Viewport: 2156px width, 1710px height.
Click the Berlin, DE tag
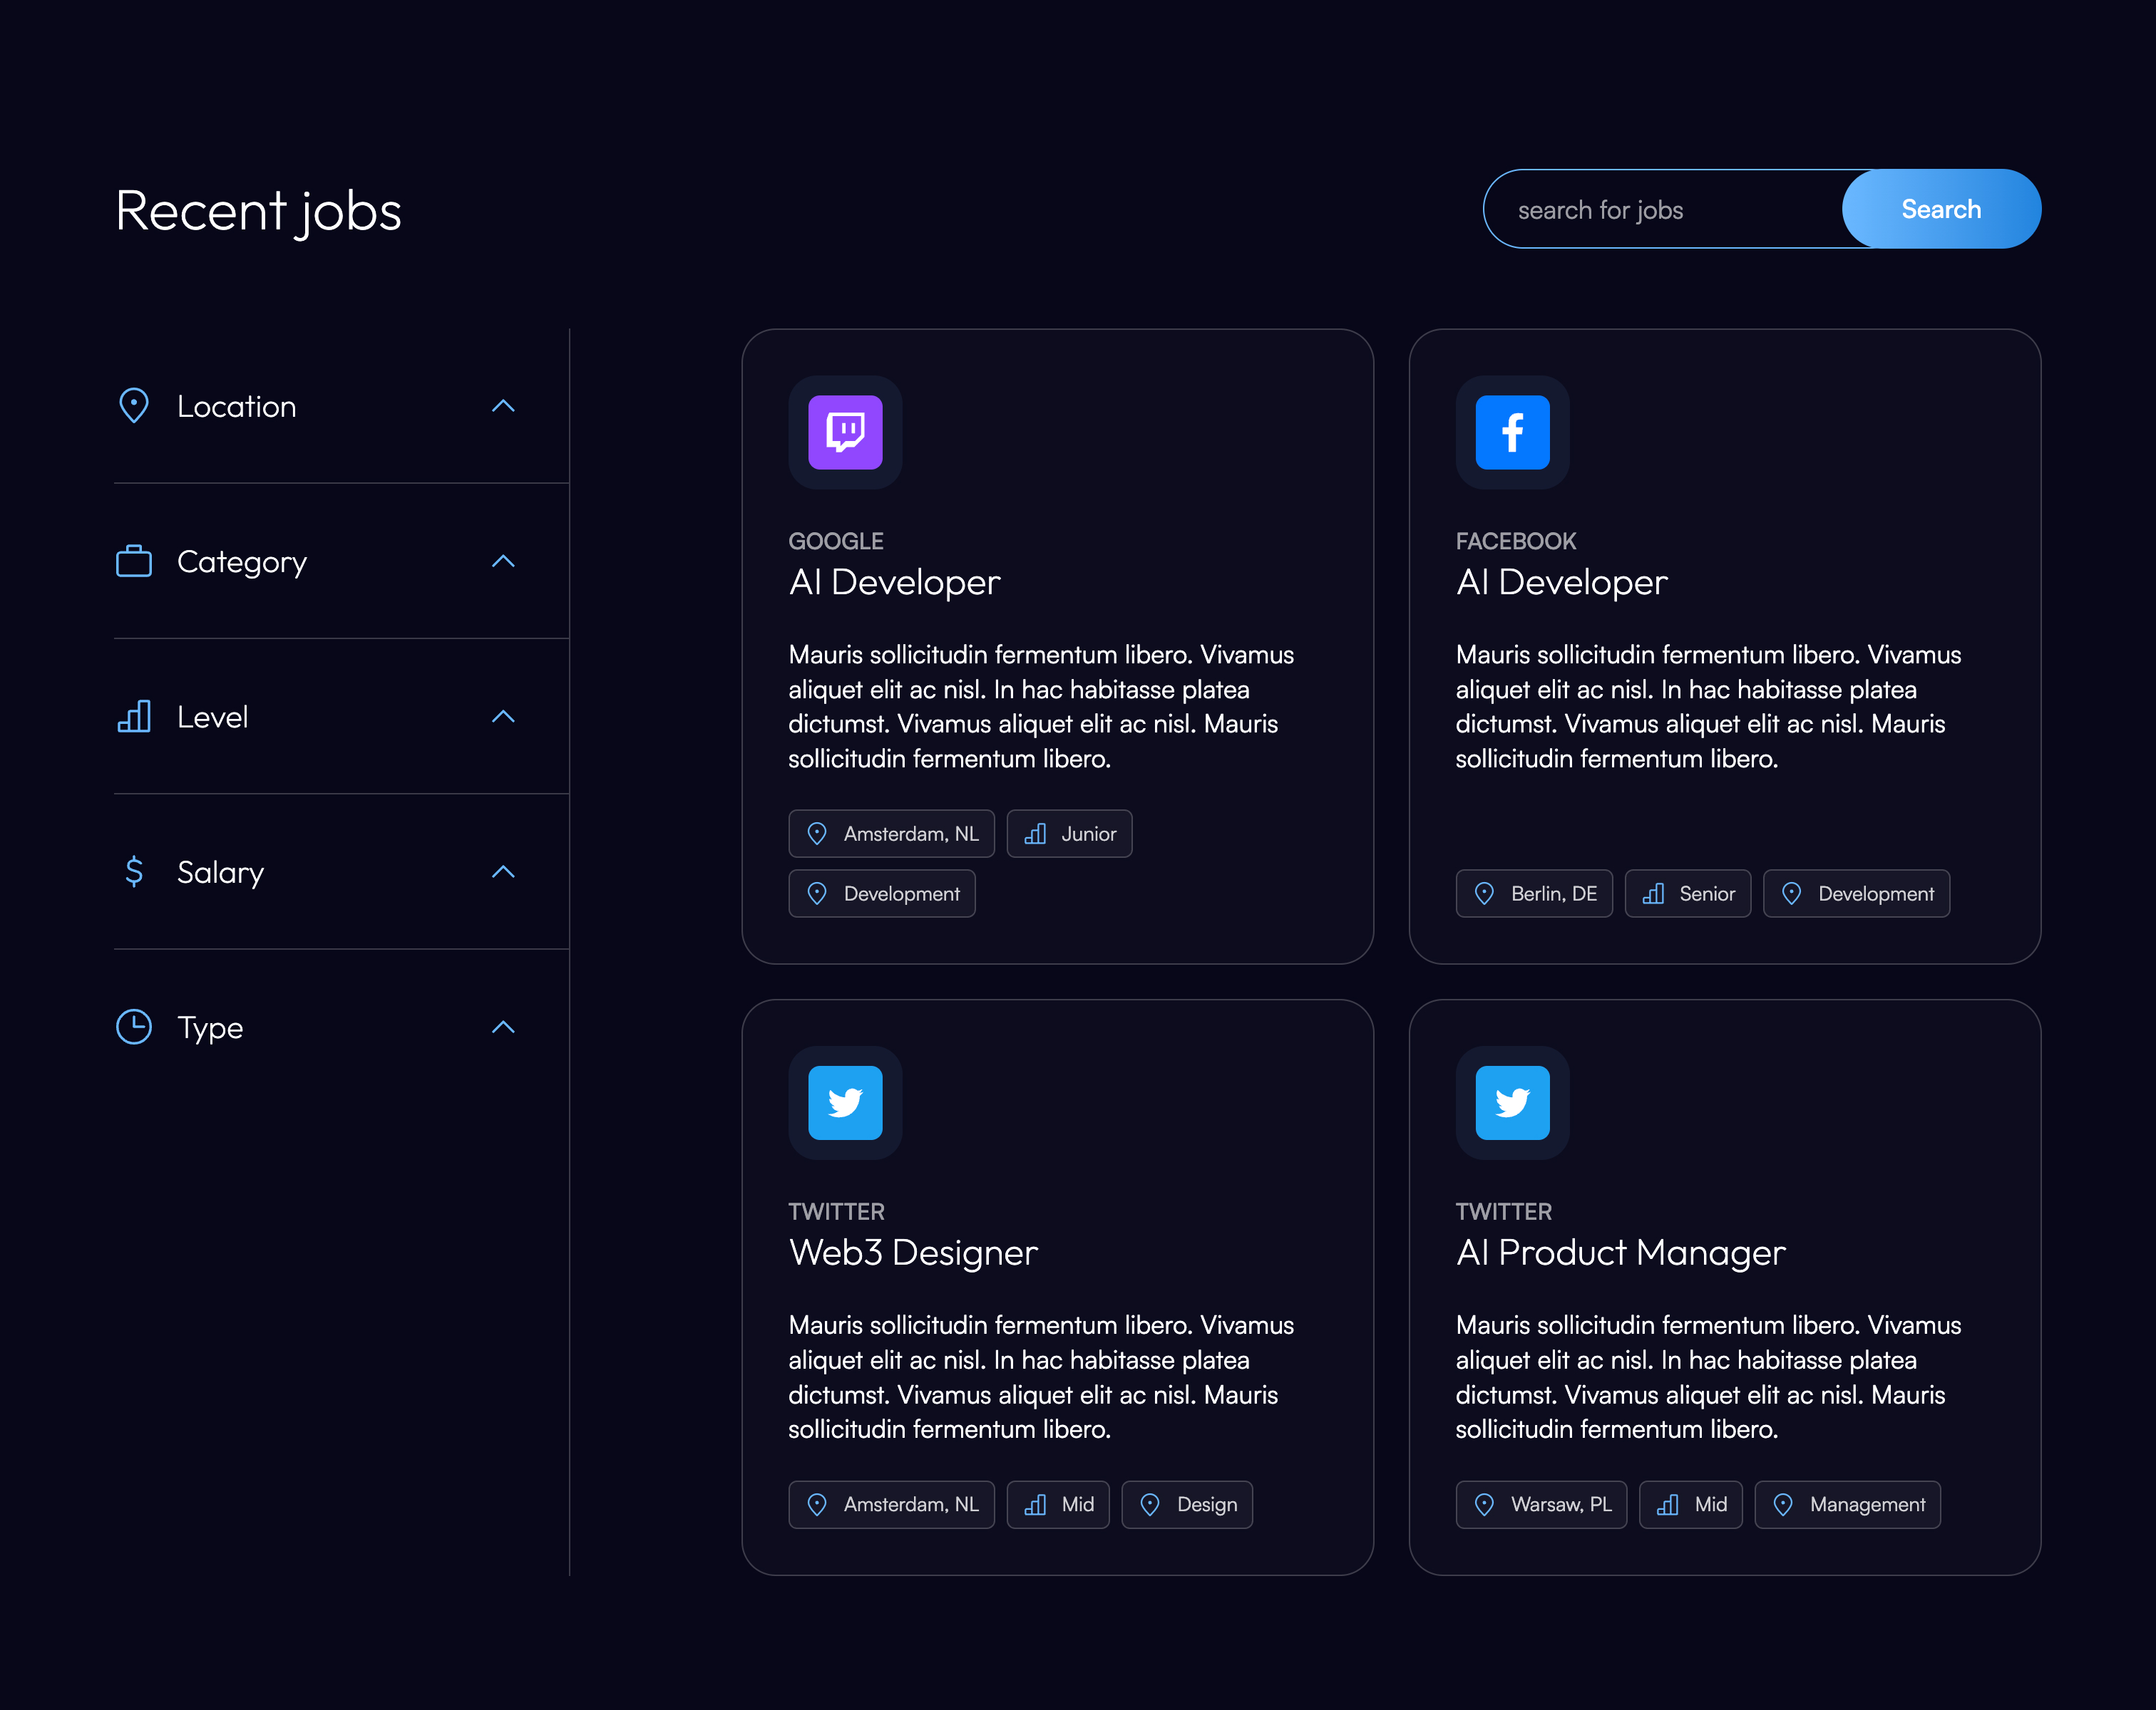click(1534, 893)
